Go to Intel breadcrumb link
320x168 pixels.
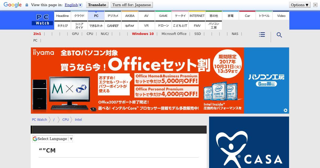[78, 119]
